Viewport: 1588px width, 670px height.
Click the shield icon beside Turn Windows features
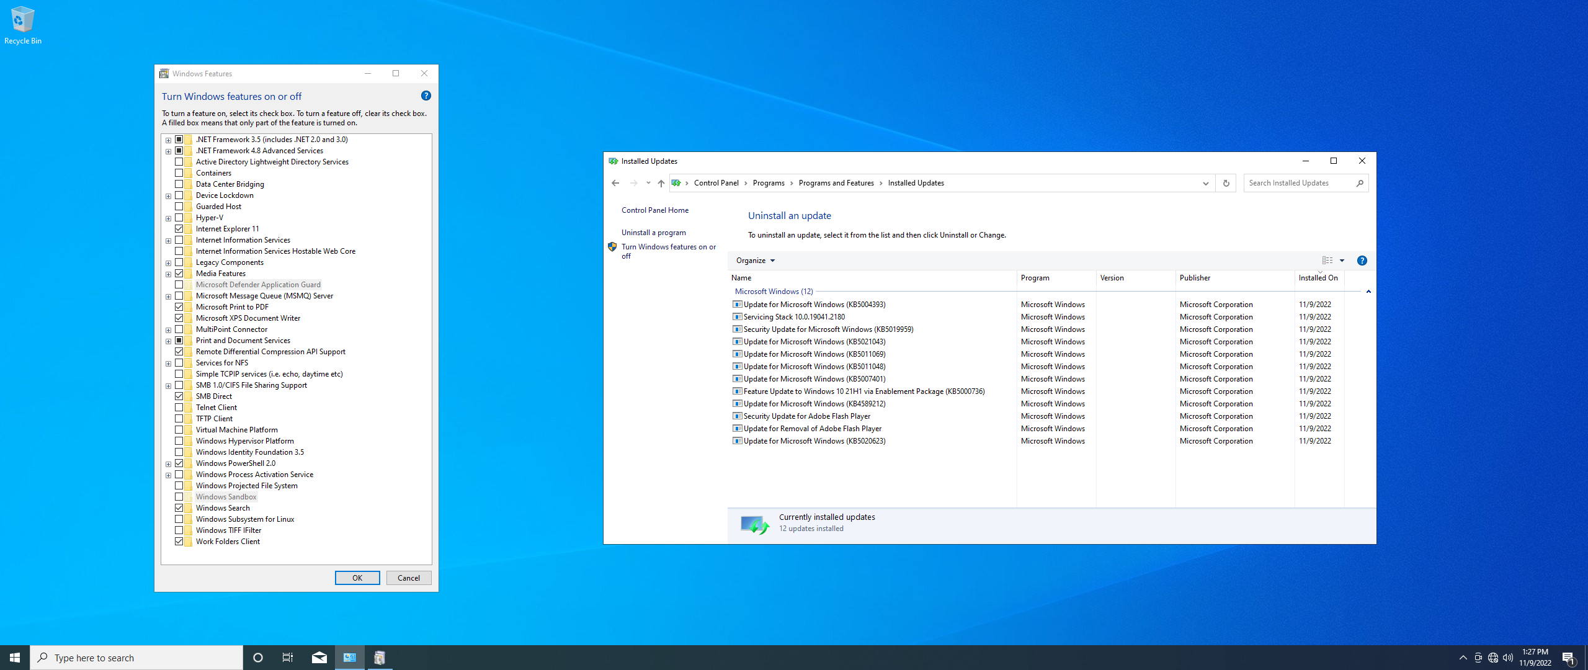pyautogui.click(x=612, y=247)
